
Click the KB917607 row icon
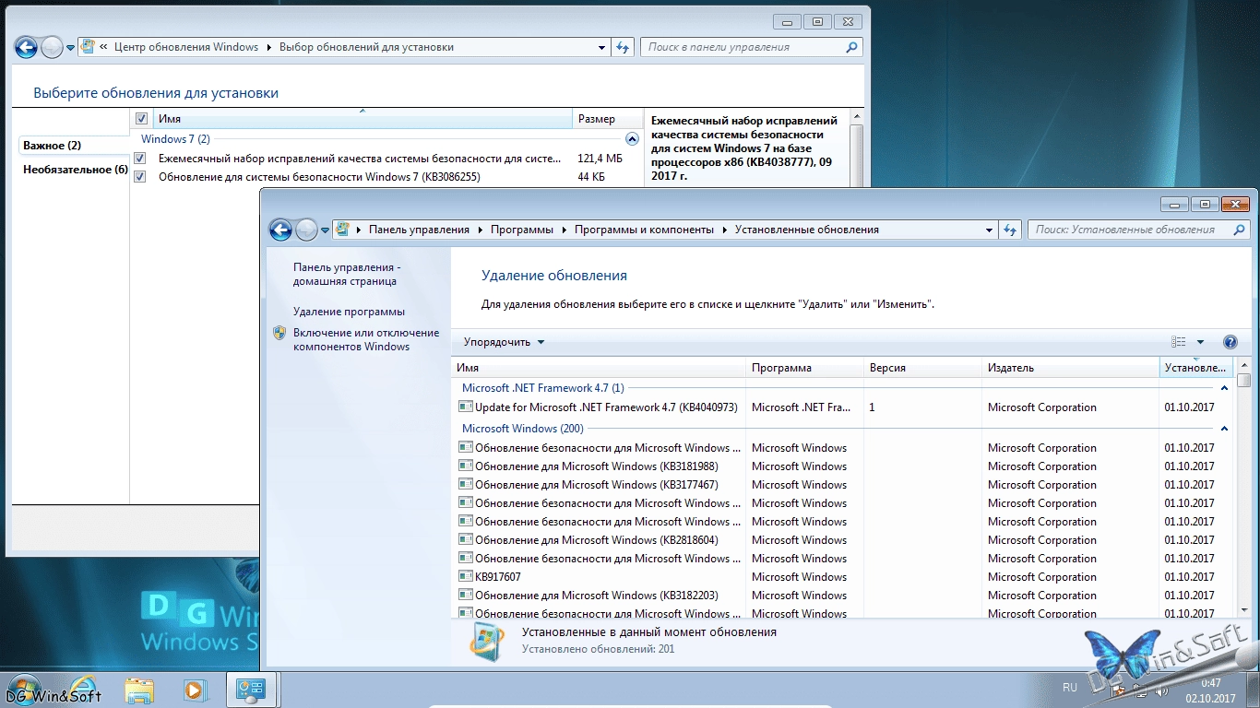coord(466,577)
